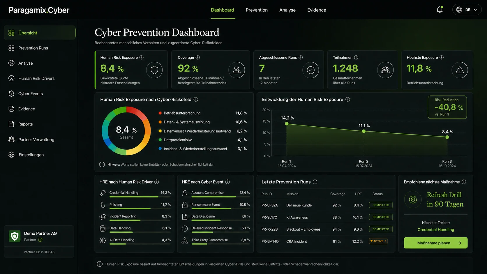
Task: Click the Coverage column header
Action: click(x=338, y=194)
